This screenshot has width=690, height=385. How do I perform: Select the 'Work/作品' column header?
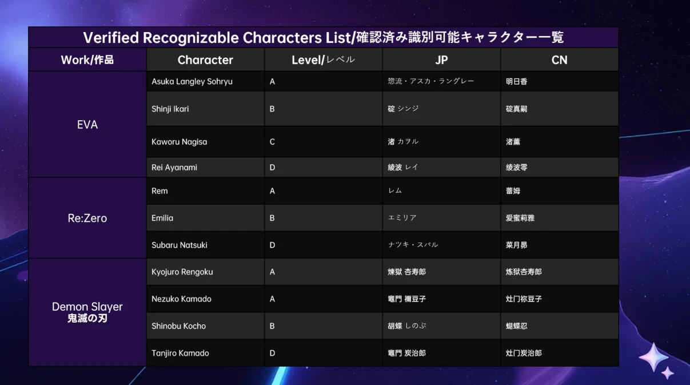[87, 60]
